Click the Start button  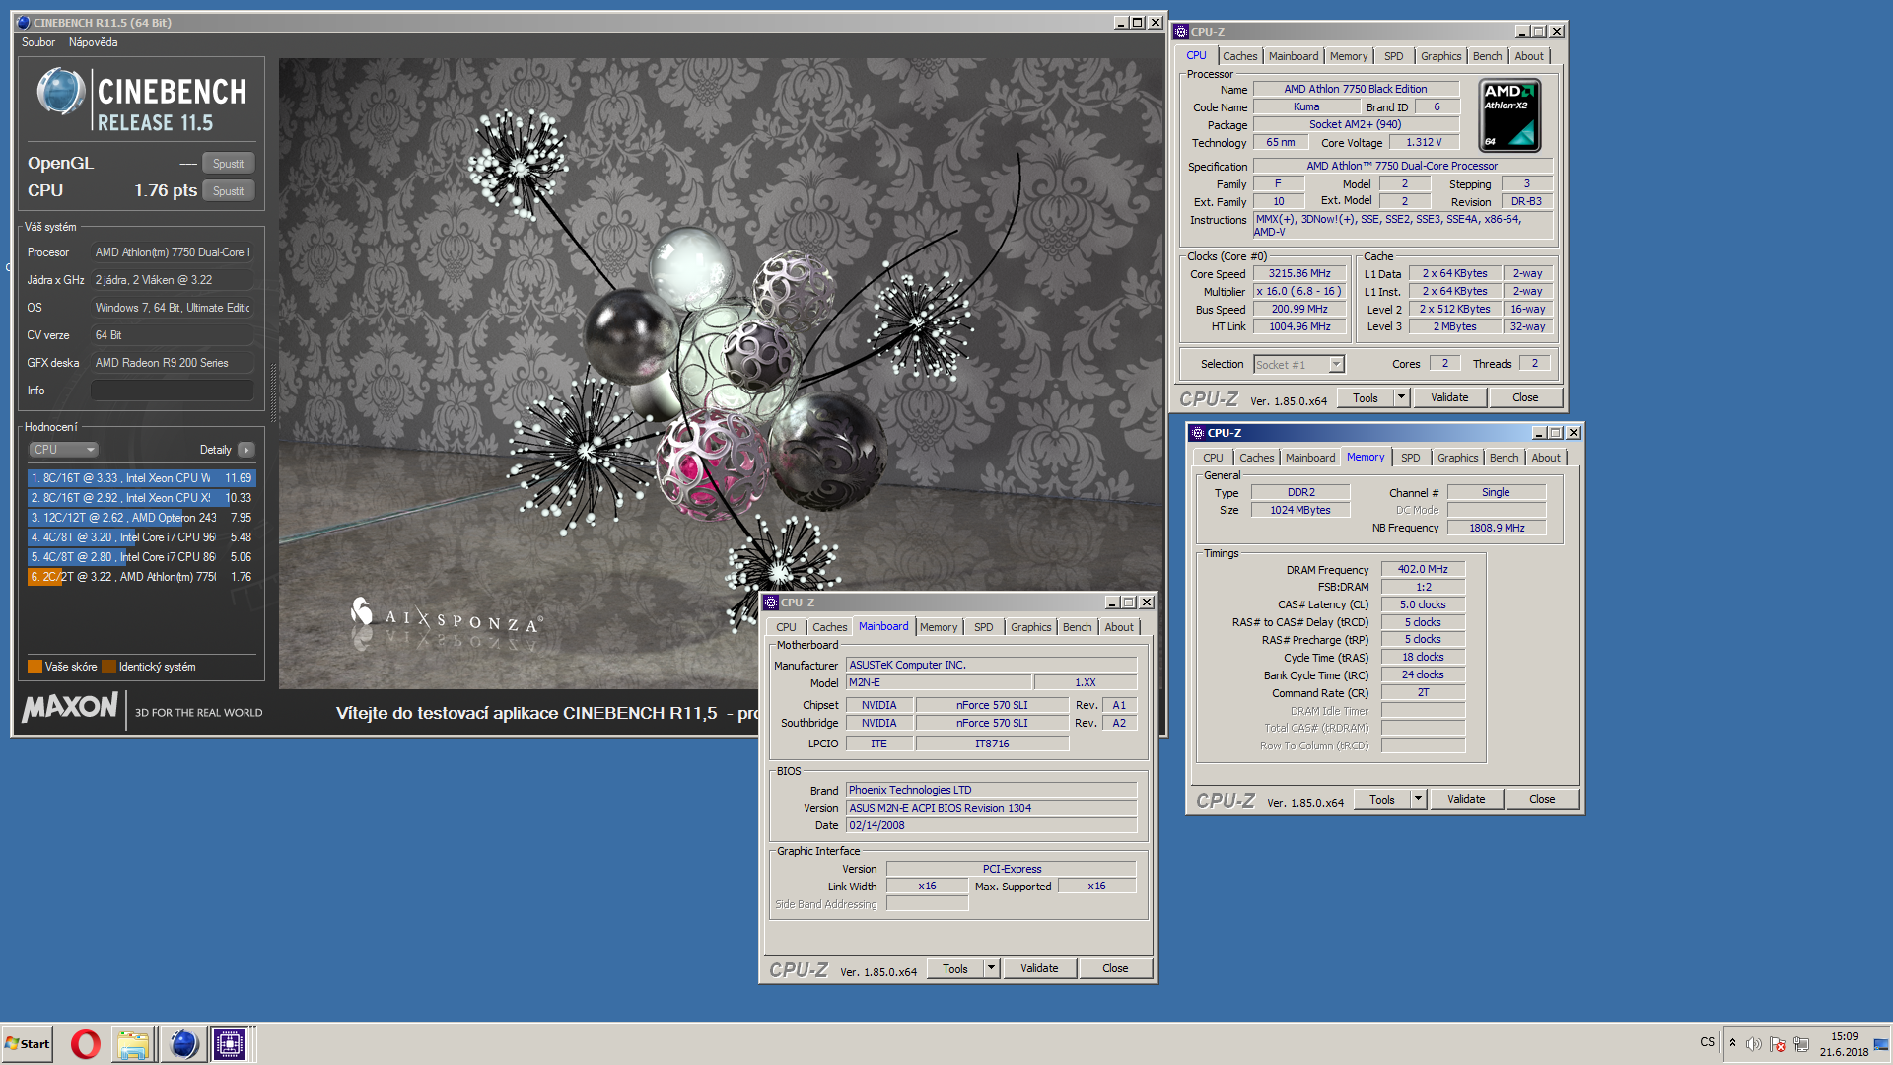click(x=28, y=1043)
